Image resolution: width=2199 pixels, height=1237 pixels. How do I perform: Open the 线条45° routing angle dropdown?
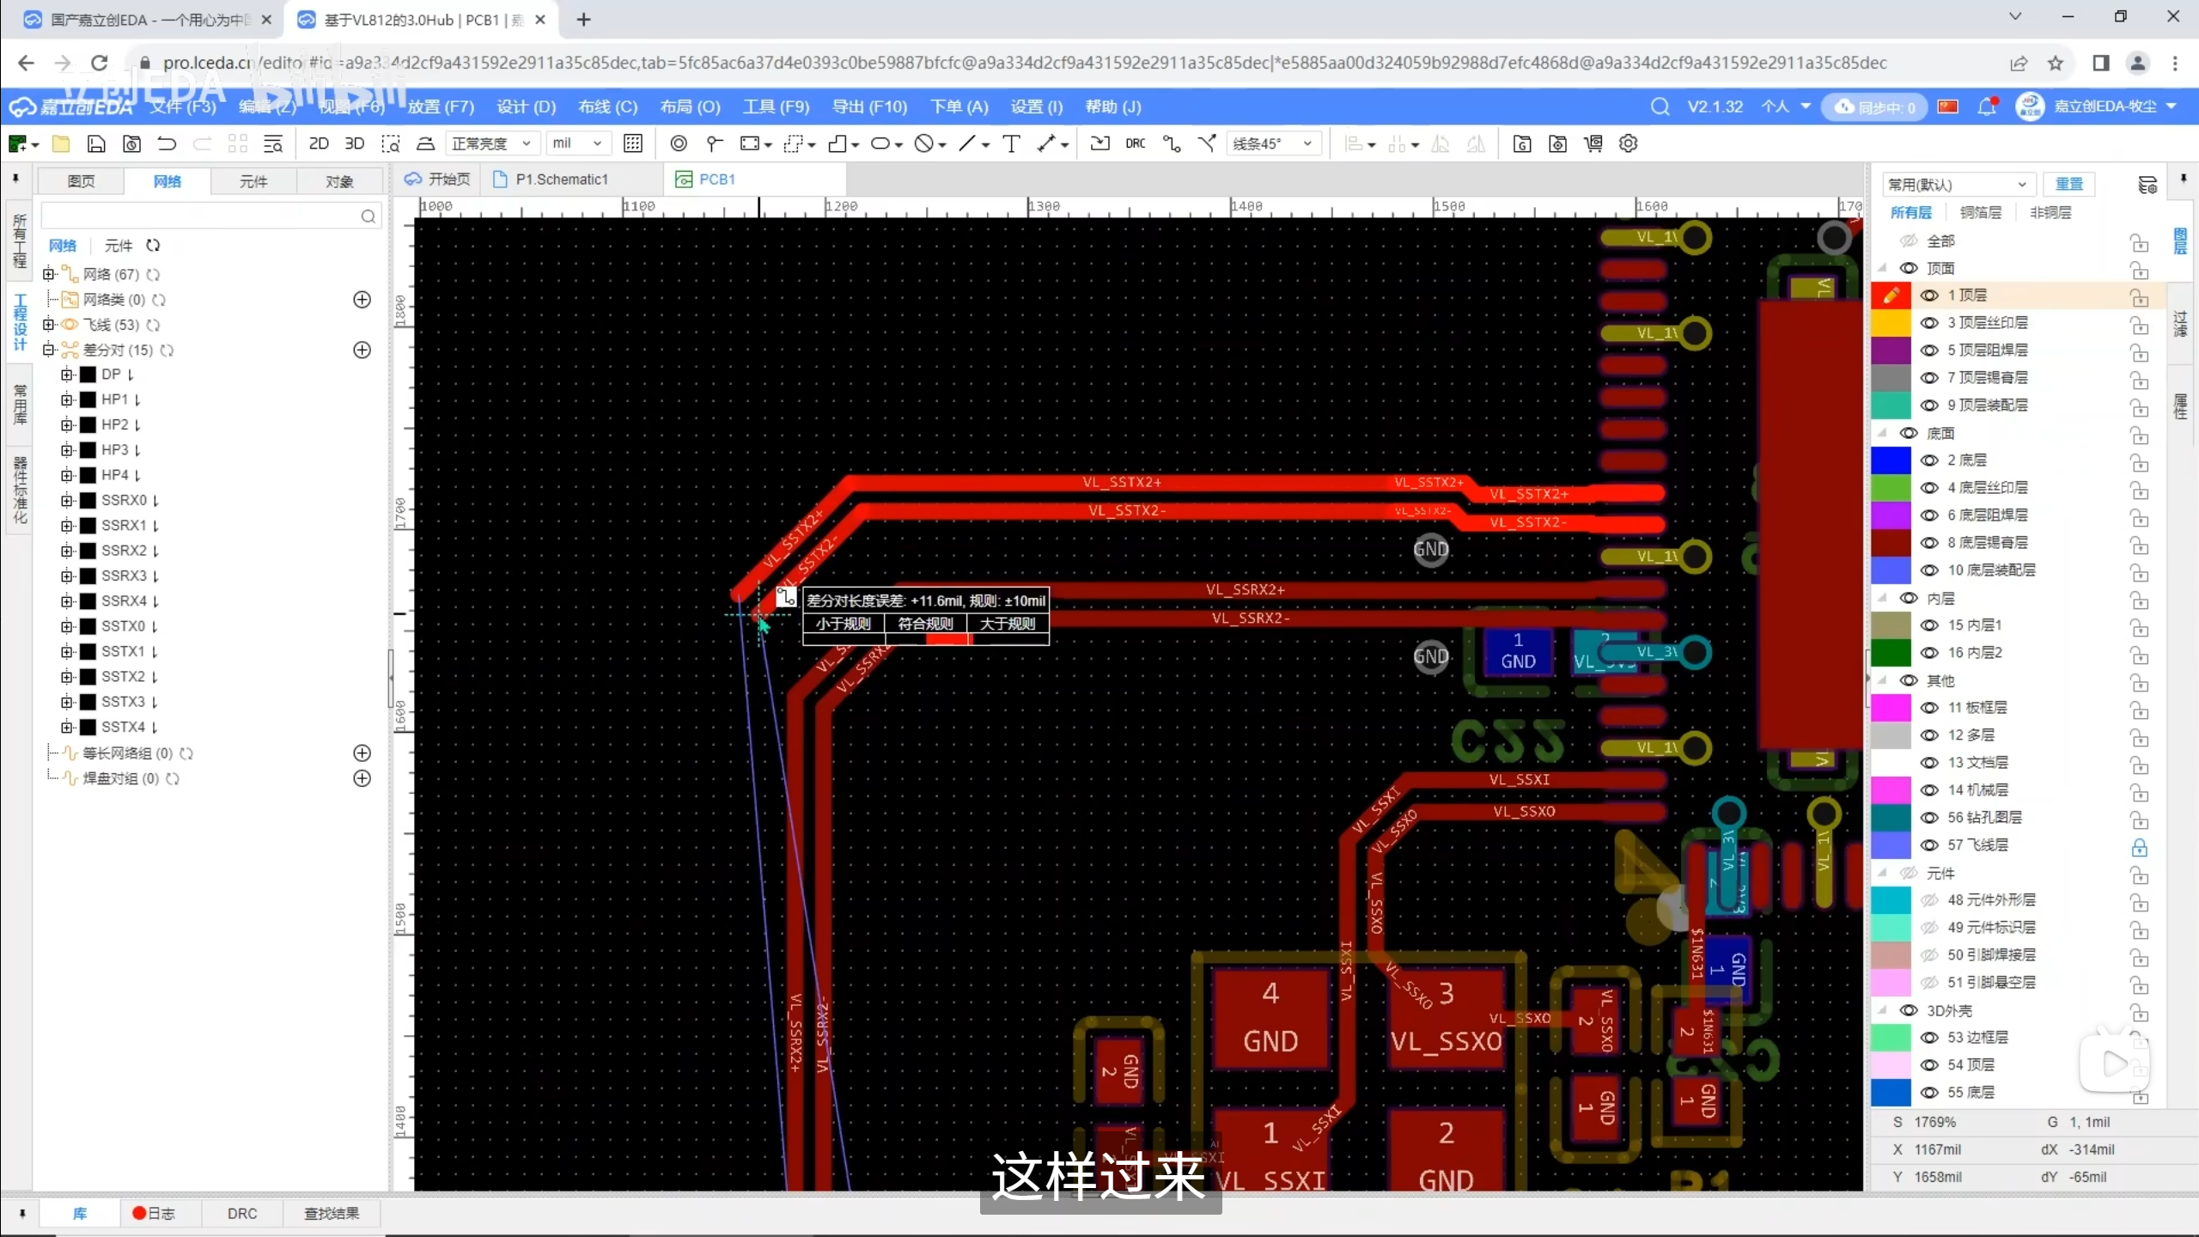coord(1272,143)
